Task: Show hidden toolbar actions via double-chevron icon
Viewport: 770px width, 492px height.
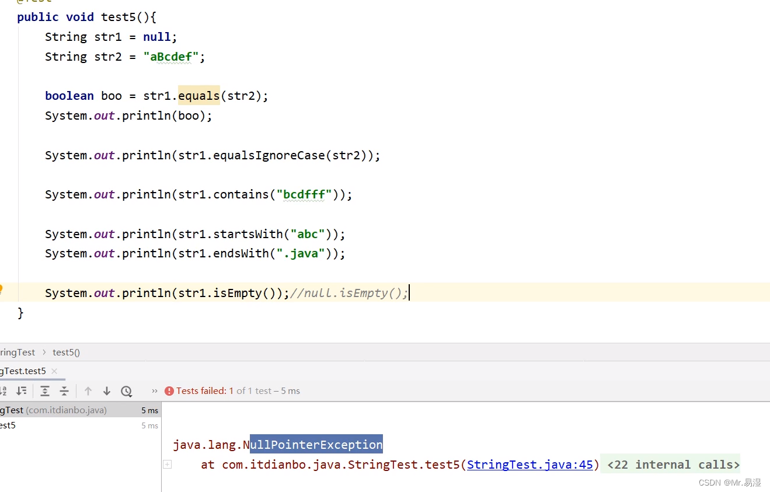Action: click(154, 390)
